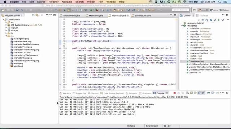231x129 pixels.
Task: Switch to Java perspective
Action: (214, 10)
